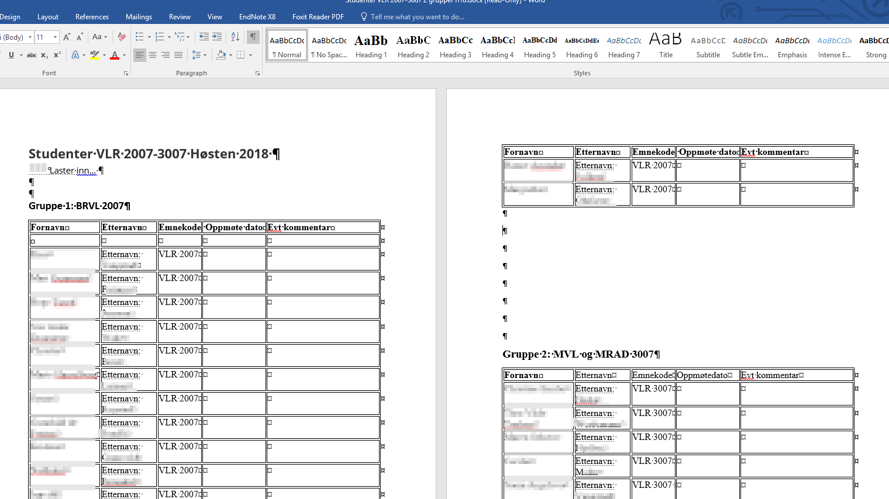This screenshot has width=889, height=499.
Task: Click the Sort A-Z icon
Action: click(x=235, y=37)
